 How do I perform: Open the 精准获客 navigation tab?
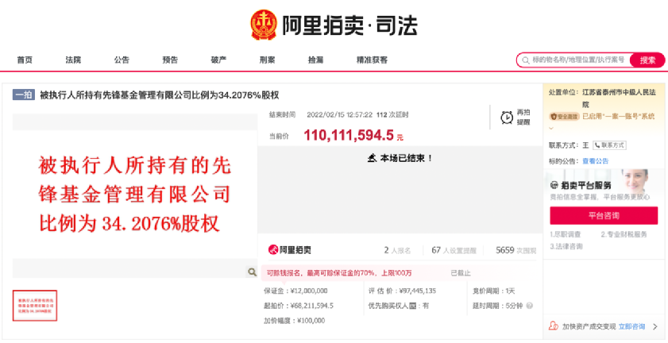tap(373, 60)
